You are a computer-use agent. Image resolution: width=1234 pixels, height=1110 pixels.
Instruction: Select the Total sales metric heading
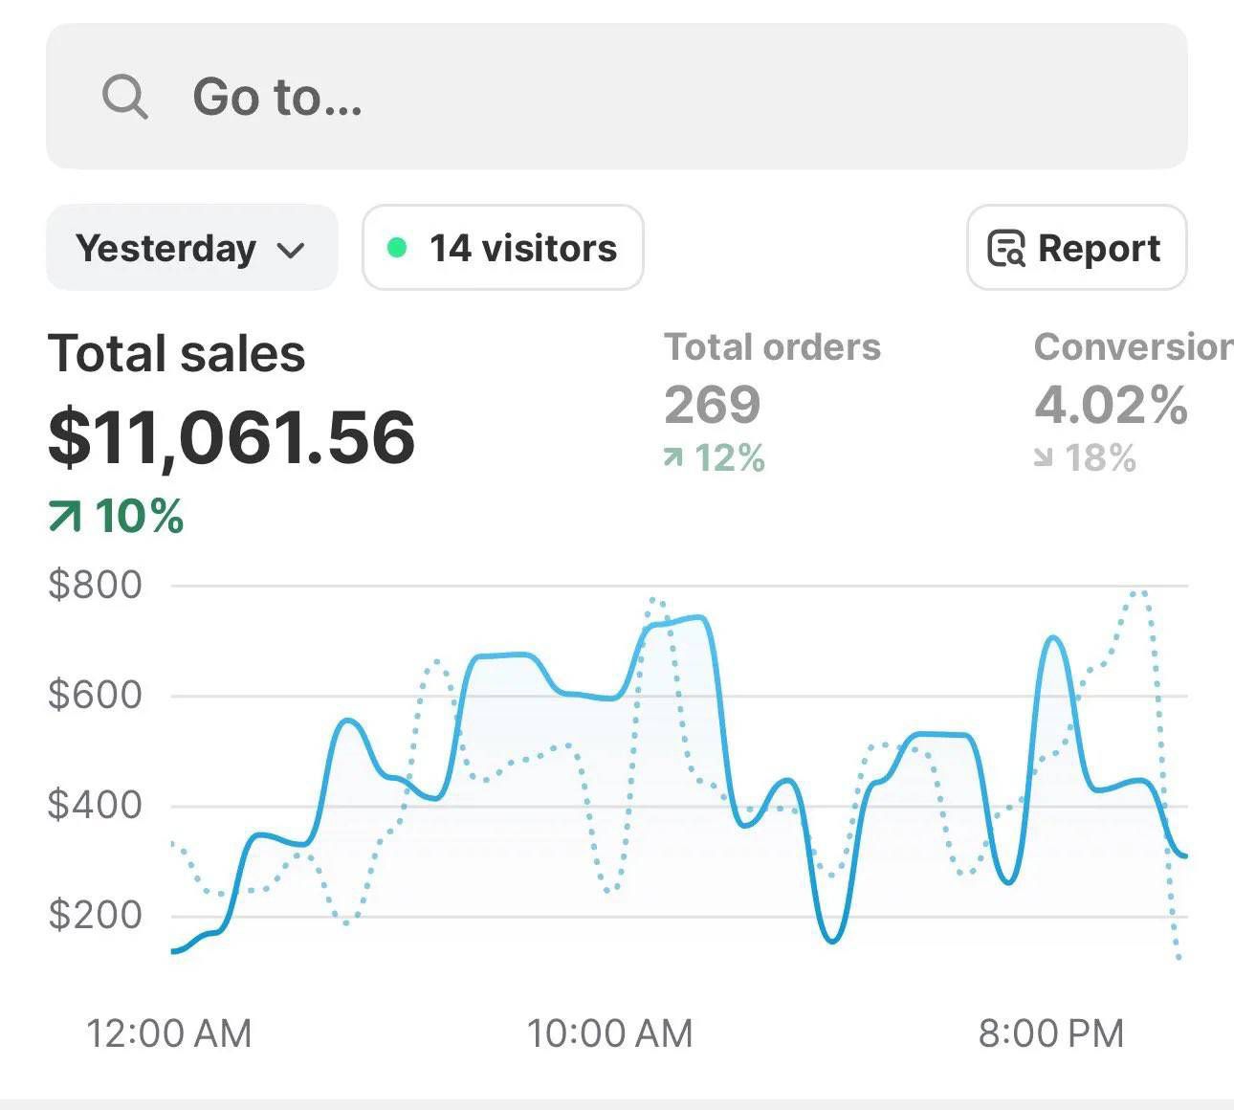pos(177,353)
